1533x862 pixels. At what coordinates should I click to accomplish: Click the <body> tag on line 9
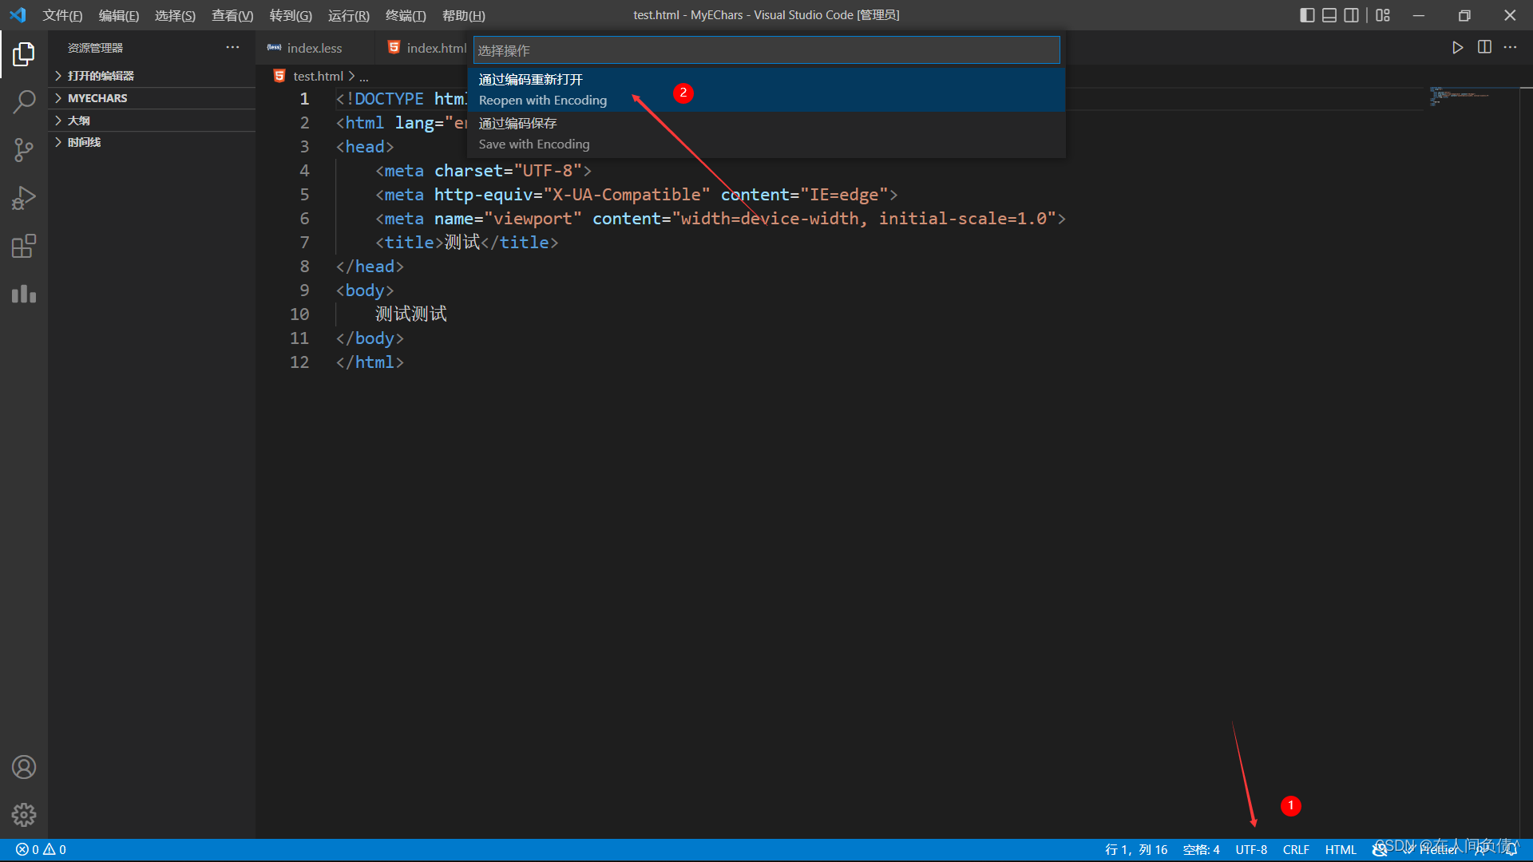[x=365, y=291]
